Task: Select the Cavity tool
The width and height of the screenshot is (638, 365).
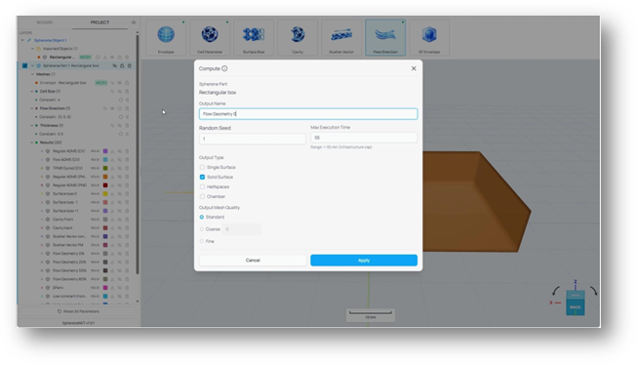Action: coord(298,37)
